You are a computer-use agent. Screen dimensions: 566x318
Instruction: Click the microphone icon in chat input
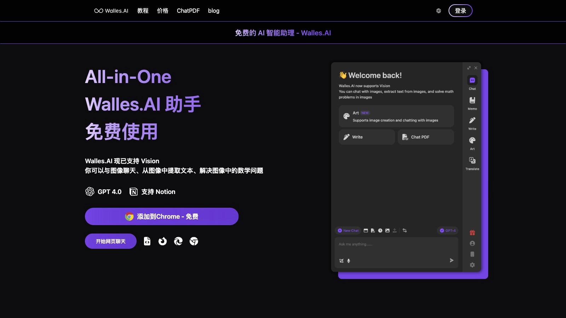(x=348, y=261)
